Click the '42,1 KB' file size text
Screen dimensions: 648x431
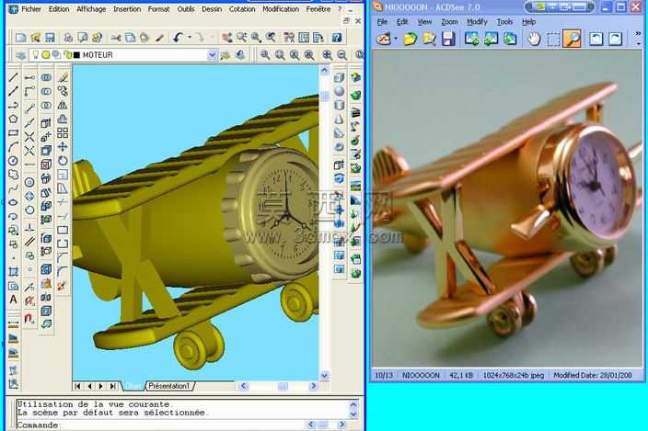[x=461, y=375]
